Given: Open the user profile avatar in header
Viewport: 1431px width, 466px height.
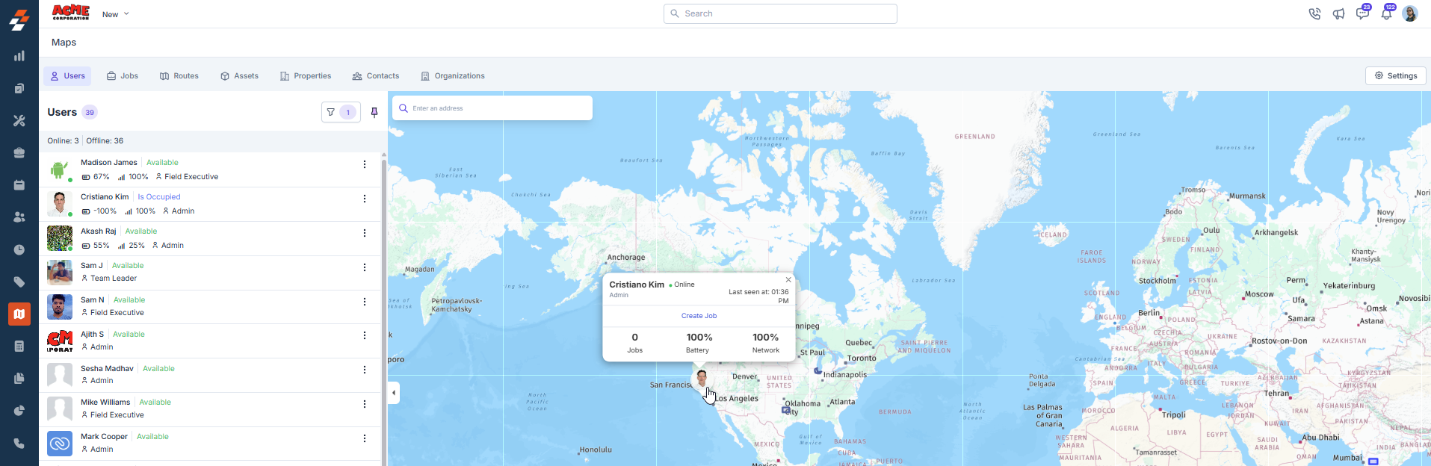Looking at the screenshot, I should tap(1410, 13).
